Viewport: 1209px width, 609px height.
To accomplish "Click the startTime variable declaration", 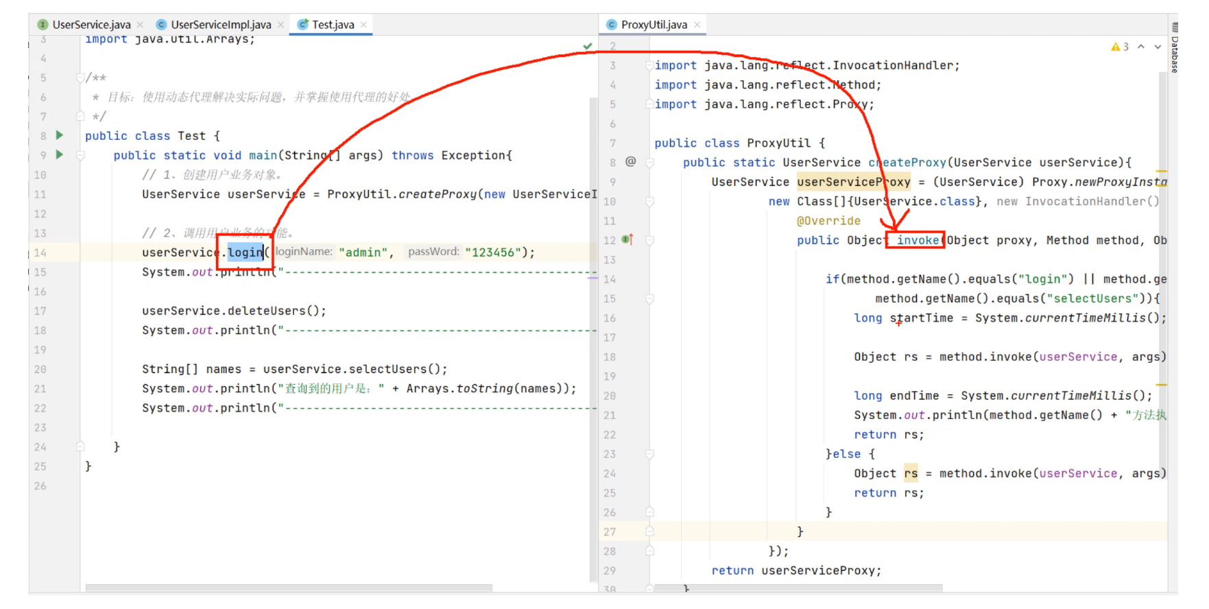I will pos(921,318).
